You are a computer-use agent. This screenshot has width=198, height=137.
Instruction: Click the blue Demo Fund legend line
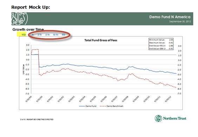pyautogui.click(x=82, y=106)
